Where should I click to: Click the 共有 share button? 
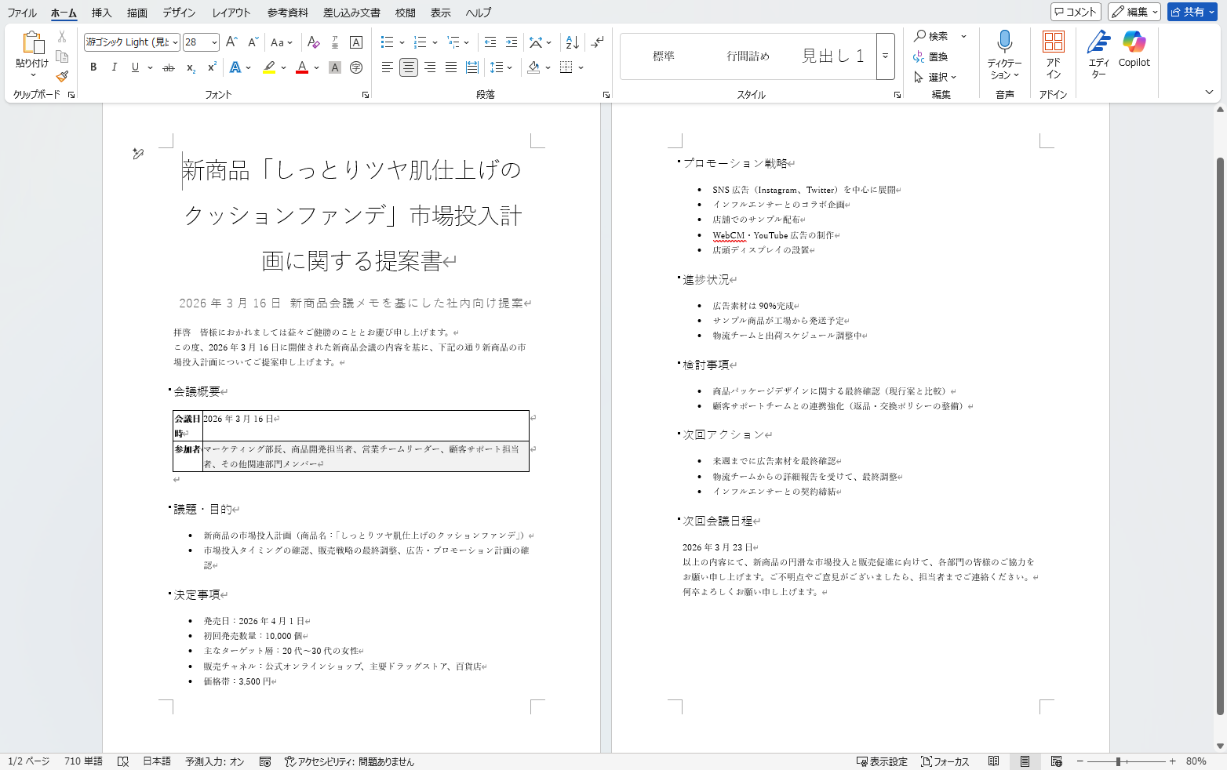point(1191,12)
